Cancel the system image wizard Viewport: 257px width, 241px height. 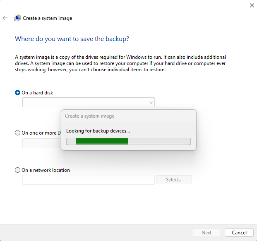pos(239,233)
